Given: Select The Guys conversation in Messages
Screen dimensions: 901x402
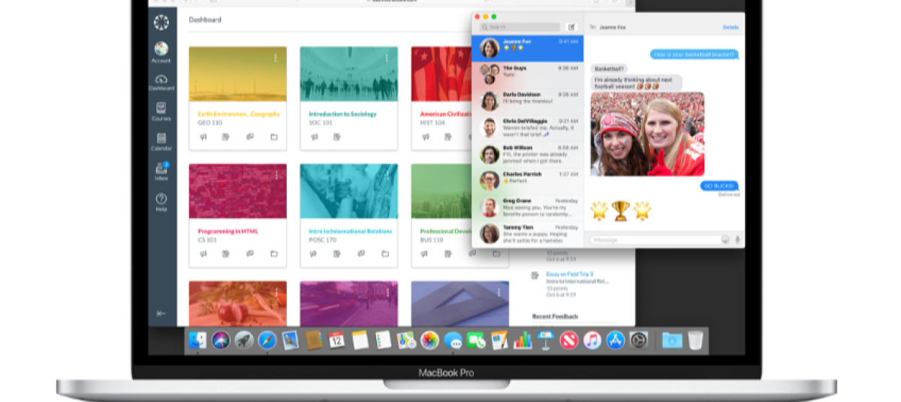Looking at the screenshot, I should coord(527,72).
